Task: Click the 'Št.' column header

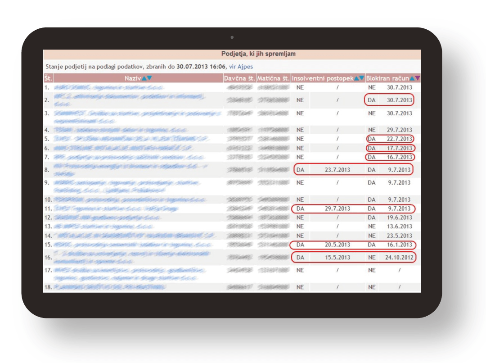Action: click(48, 78)
